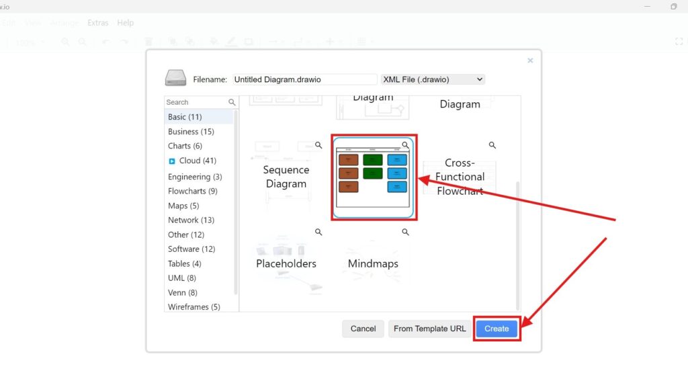Click the Shadow rectangle icon in the toolbar
688x387 pixels.
[249, 41]
